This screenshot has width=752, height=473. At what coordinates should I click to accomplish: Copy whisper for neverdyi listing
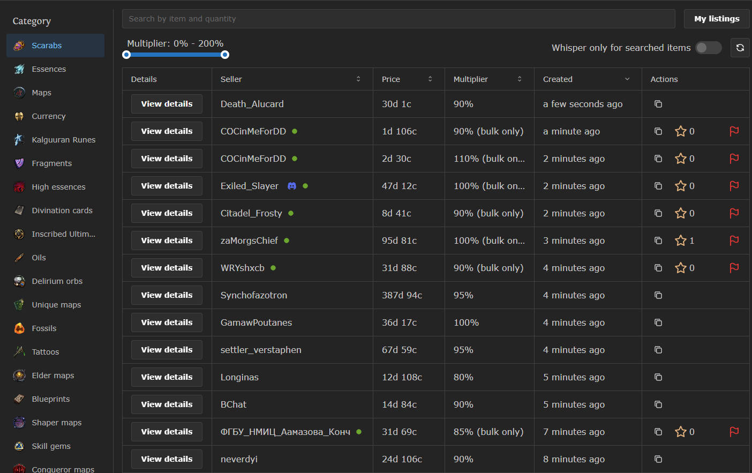click(658, 459)
